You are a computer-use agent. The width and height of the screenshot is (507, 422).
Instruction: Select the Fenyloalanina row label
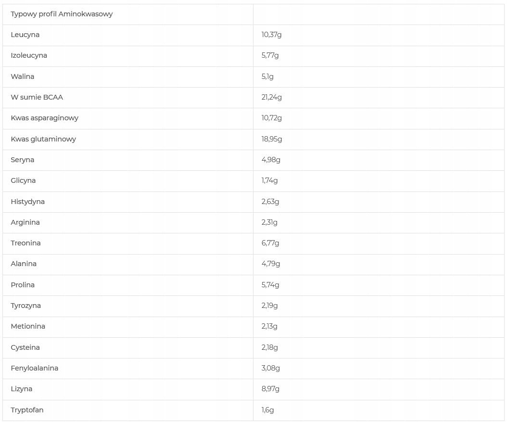(x=34, y=368)
